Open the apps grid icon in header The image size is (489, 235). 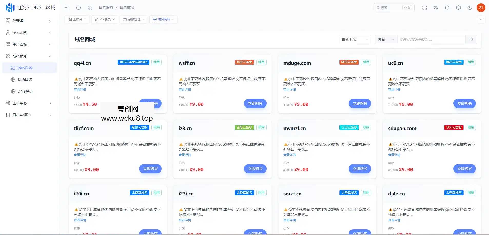click(x=90, y=8)
